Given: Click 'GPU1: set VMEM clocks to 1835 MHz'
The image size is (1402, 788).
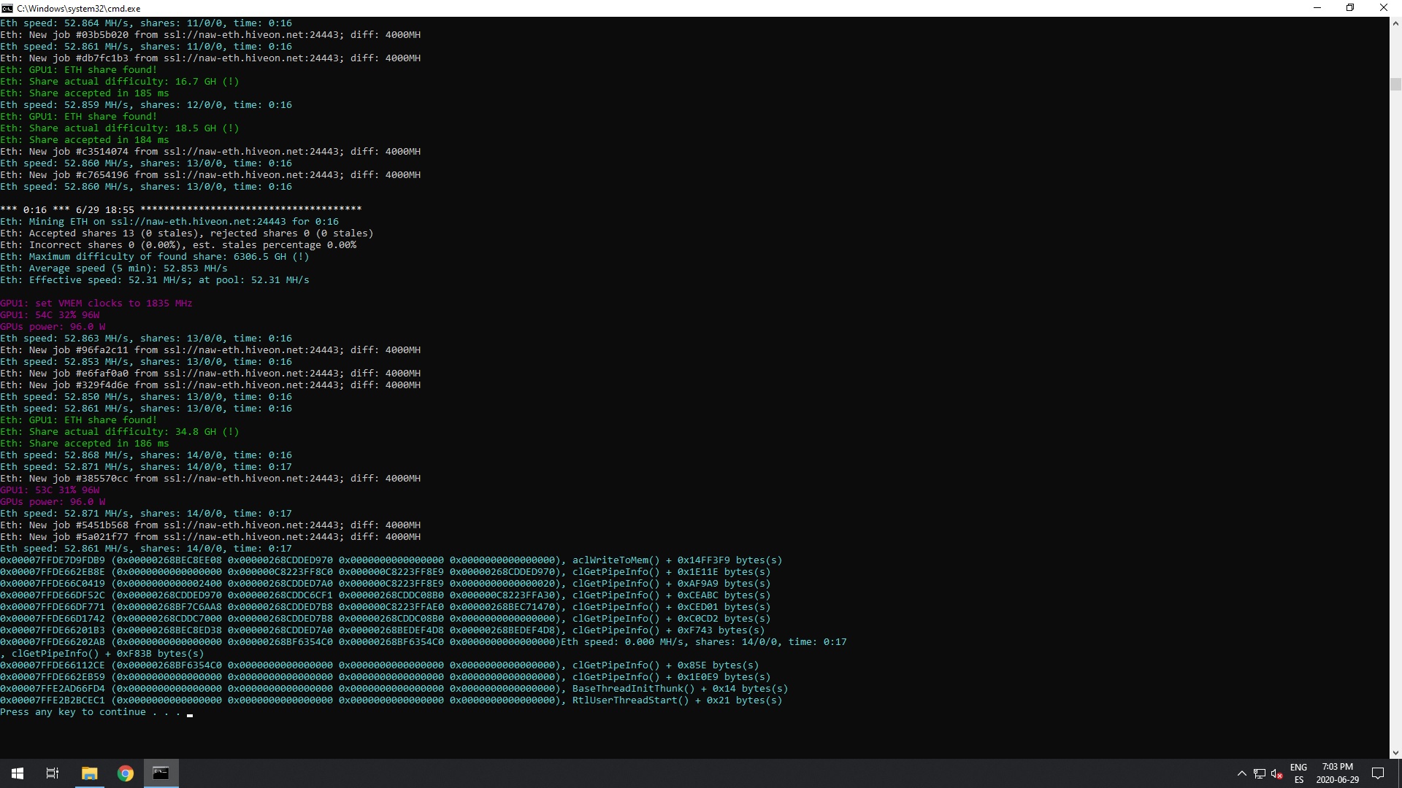Looking at the screenshot, I should click(96, 304).
